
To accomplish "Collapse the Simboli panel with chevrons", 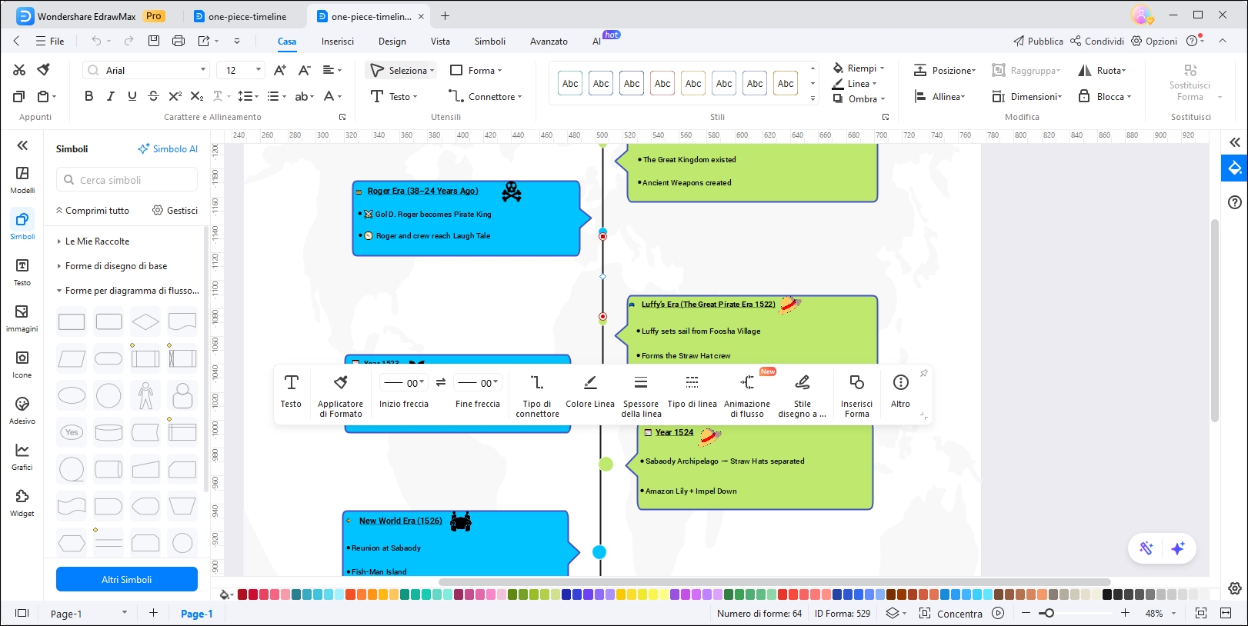I will [22, 145].
